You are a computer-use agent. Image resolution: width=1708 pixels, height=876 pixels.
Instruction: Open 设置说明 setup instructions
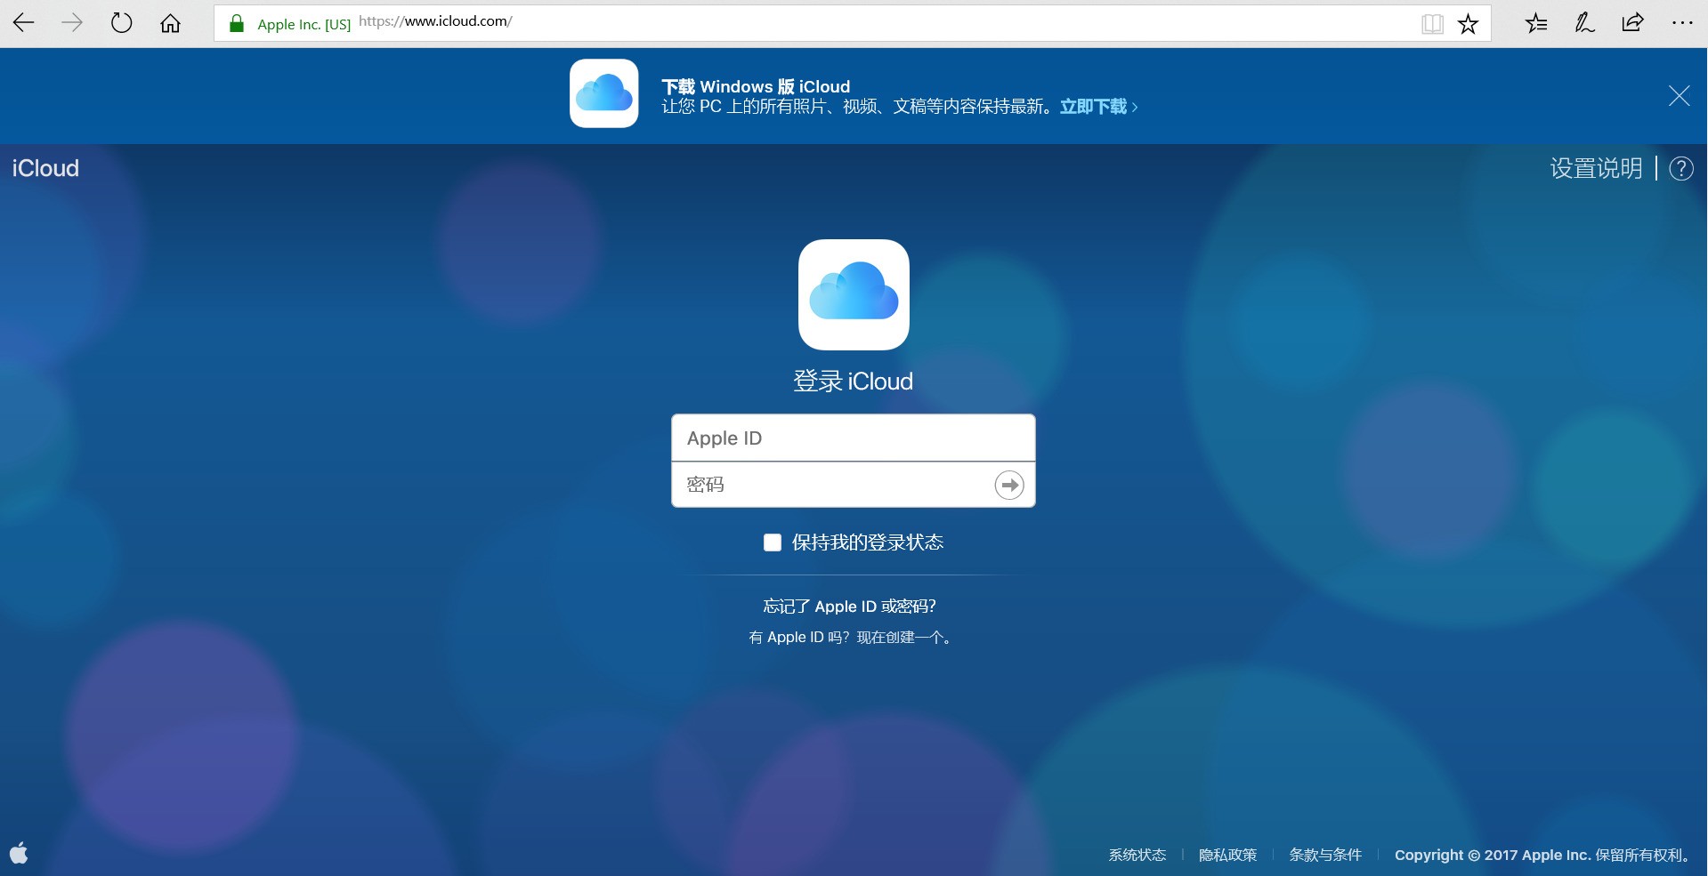1596,169
